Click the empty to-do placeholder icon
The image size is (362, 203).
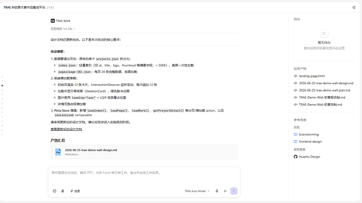click(324, 33)
